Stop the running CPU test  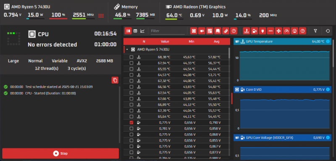pos(60,153)
